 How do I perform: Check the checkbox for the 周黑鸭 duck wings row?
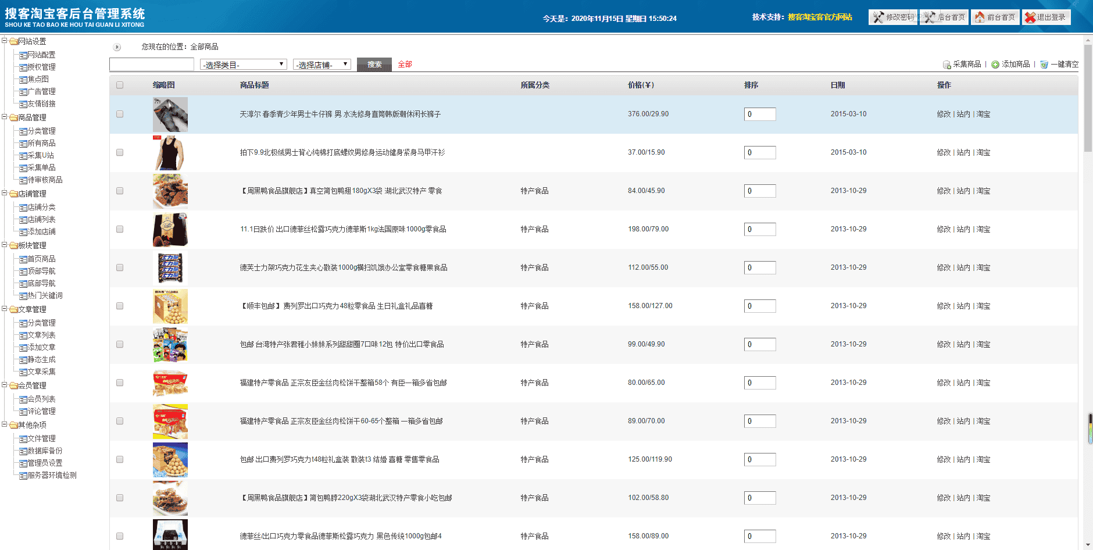pos(120,191)
